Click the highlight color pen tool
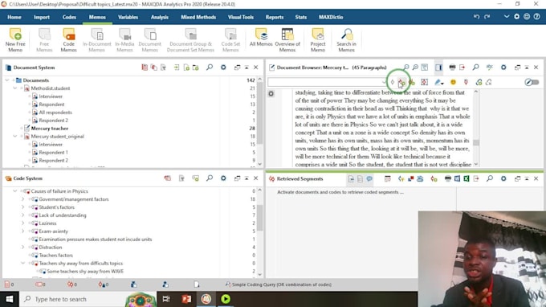The width and height of the screenshot is (546, 307). tap(438, 82)
